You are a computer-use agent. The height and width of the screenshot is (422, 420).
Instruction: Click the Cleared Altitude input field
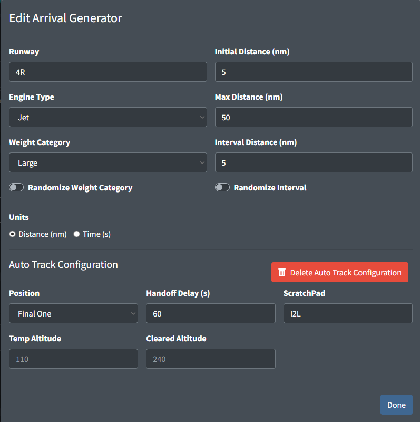tap(211, 359)
